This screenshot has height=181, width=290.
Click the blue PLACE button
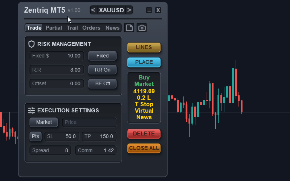[144, 62]
